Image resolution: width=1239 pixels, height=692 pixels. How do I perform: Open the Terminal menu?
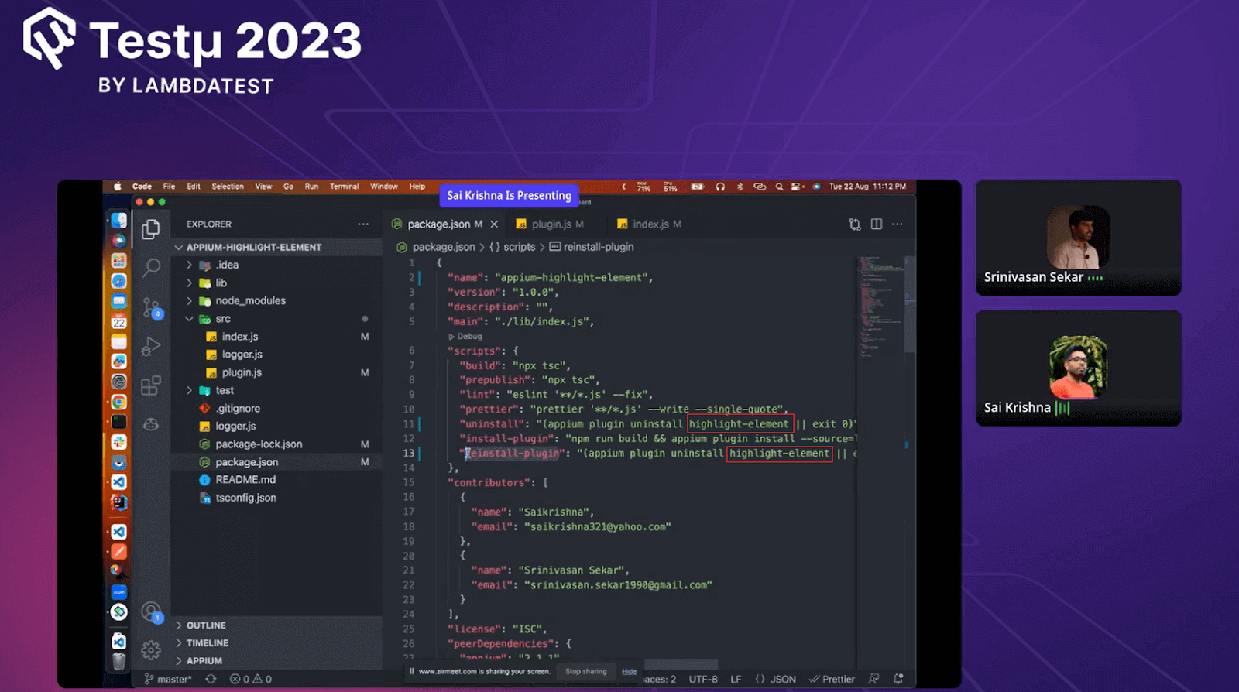point(345,187)
